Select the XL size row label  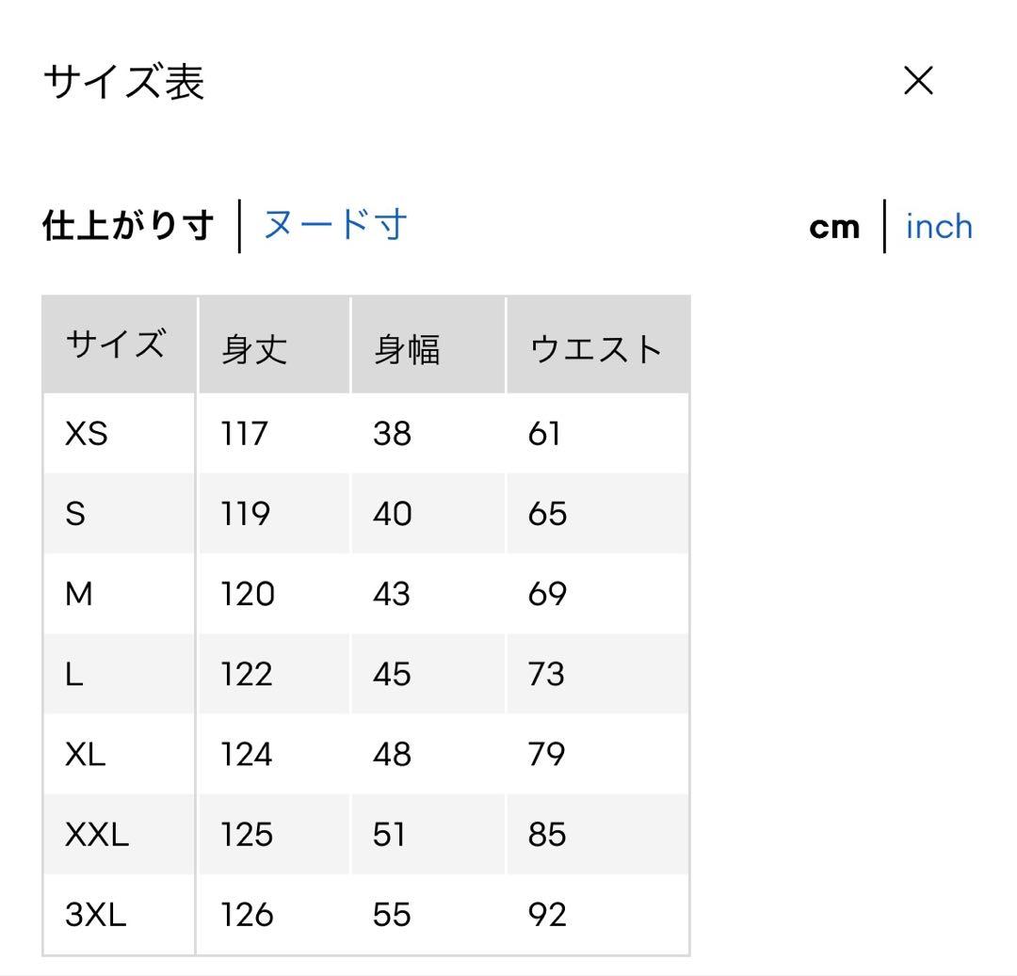[85, 755]
